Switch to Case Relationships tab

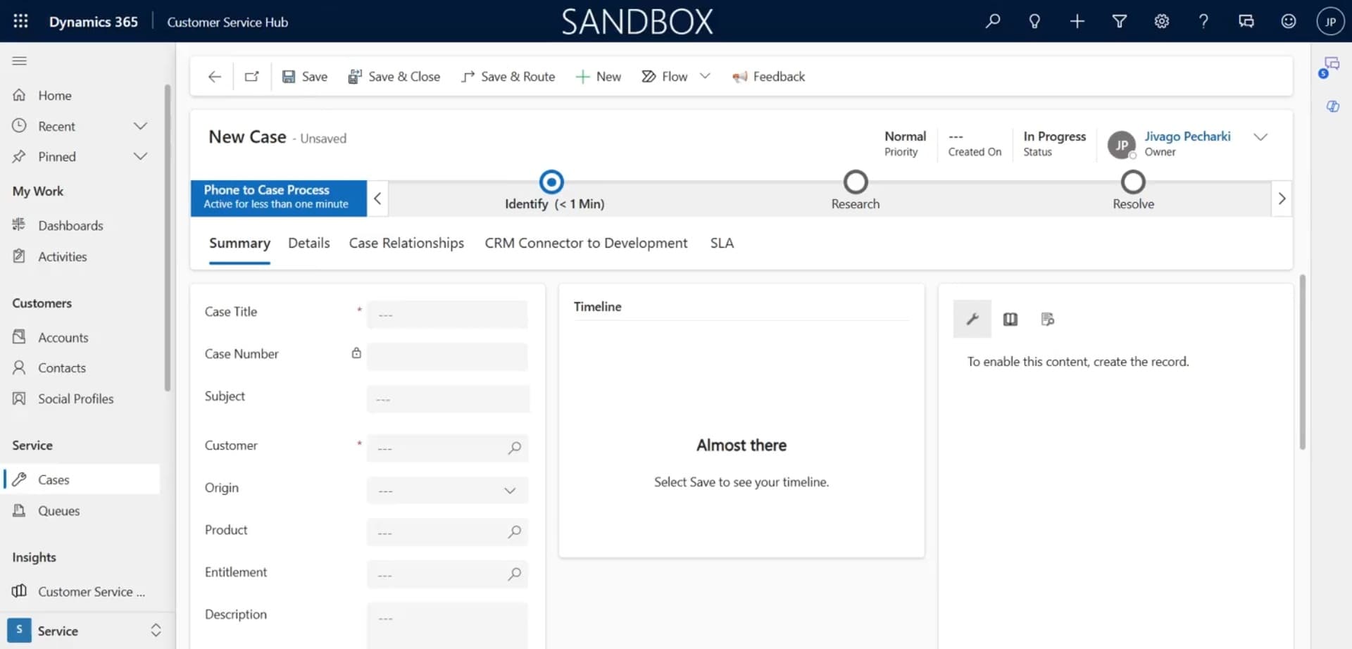406,244
